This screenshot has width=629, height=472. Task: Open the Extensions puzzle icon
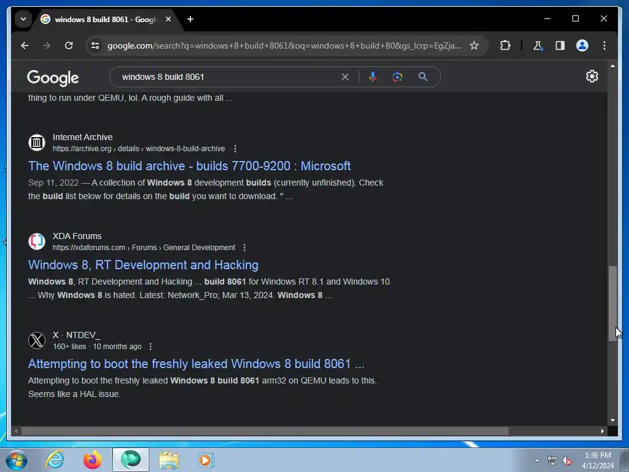click(x=505, y=45)
